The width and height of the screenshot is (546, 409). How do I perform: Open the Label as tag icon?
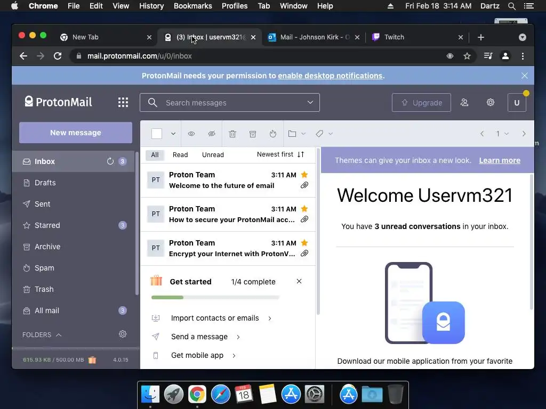pos(319,134)
